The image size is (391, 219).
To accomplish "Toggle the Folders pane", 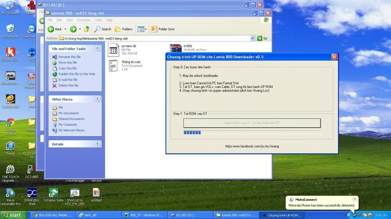I will click(x=123, y=29).
